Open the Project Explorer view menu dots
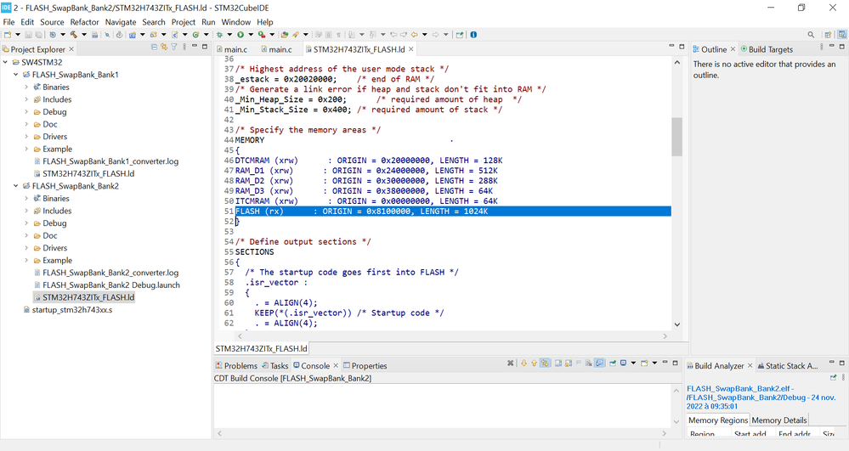 tap(184, 47)
